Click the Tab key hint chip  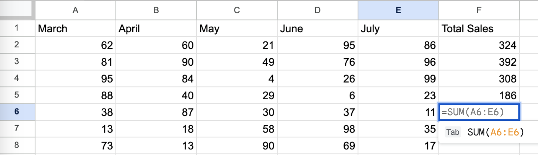[453, 132]
